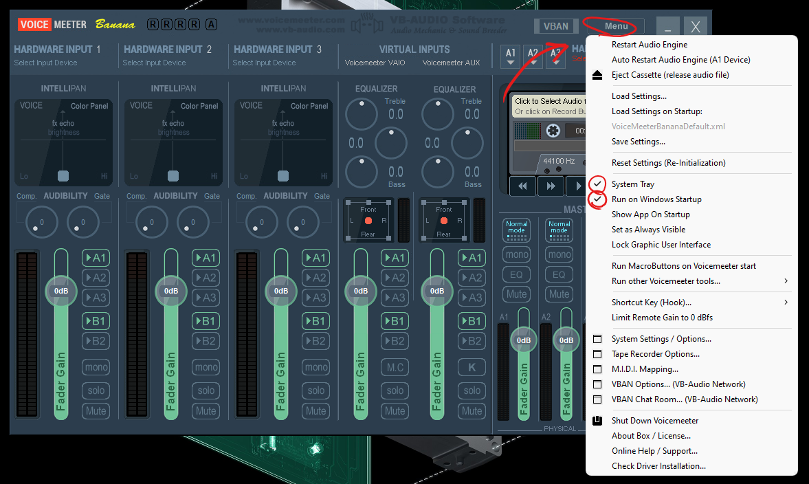Expand the Shortcut Key (Hook) submenu arrow
This screenshot has width=809, height=484.
(786, 302)
